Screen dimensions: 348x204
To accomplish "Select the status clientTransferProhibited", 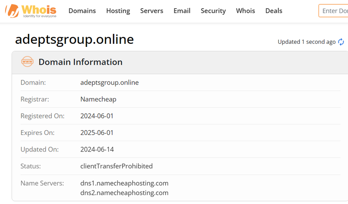I will coord(117,166).
